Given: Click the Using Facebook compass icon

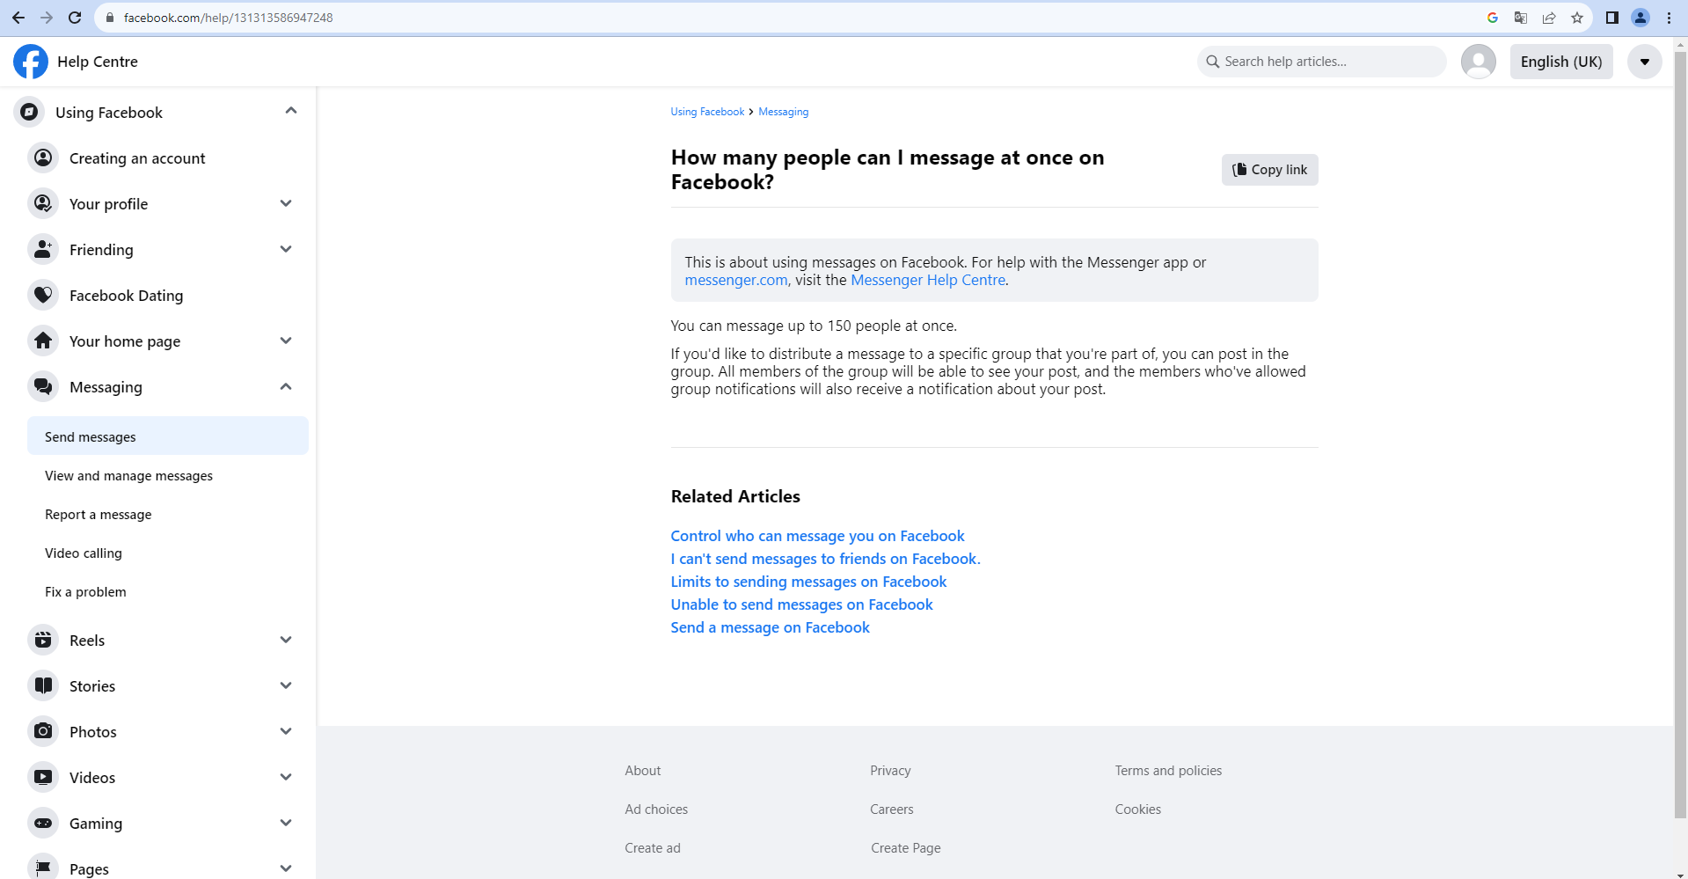Looking at the screenshot, I should [x=29, y=112].
